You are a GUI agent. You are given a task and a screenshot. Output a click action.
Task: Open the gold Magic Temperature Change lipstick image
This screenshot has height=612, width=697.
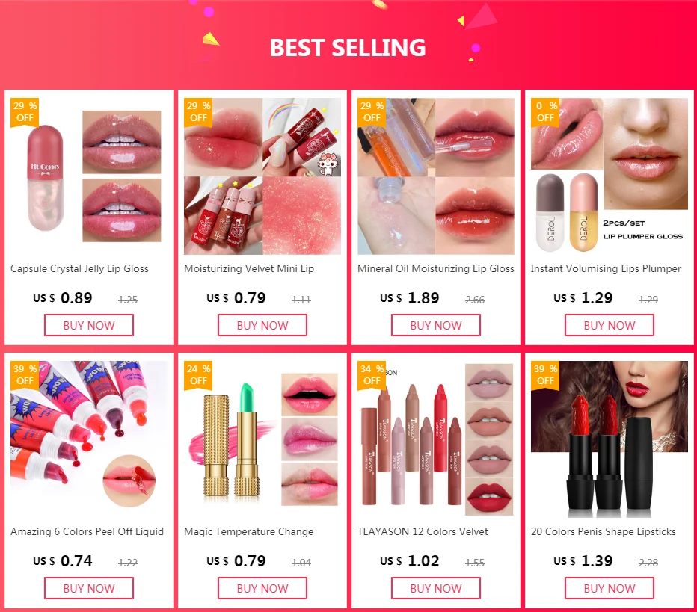tap(262, 439)
